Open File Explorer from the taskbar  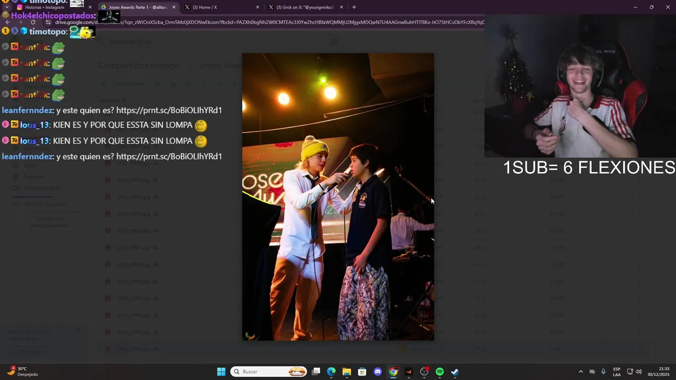click(x=346, y=372)
